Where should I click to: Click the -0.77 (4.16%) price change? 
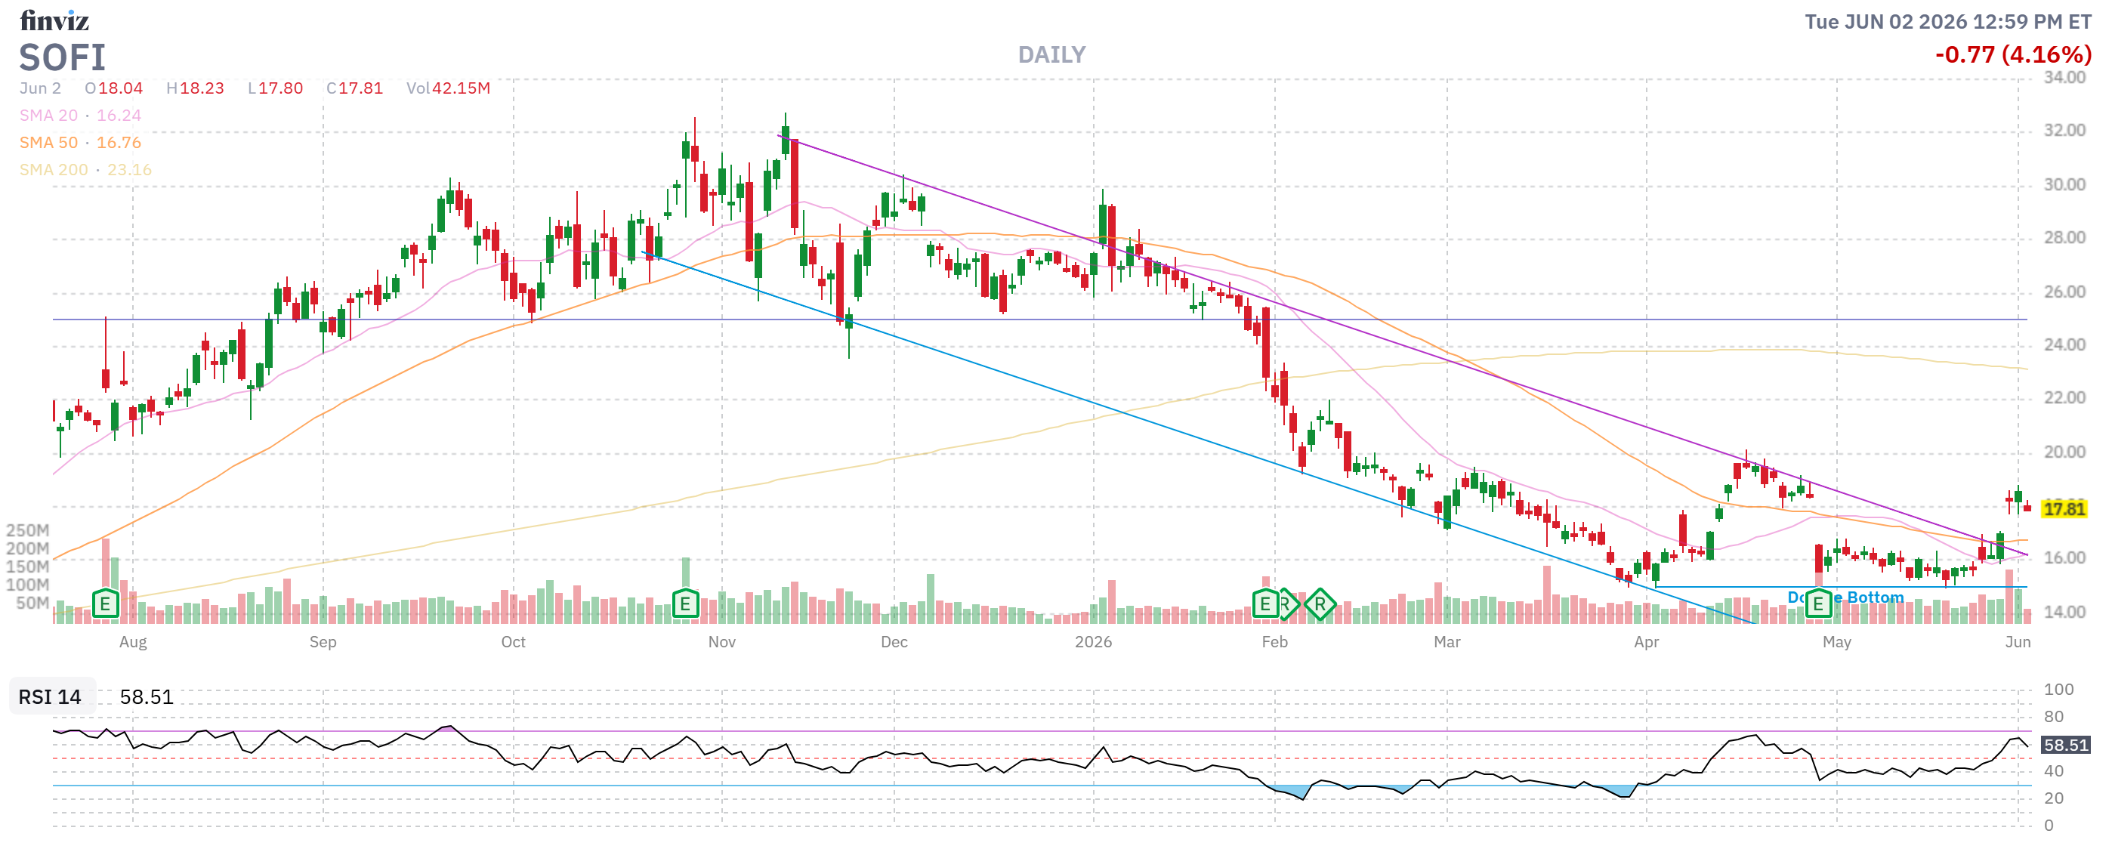click(x=2013, y=55)
